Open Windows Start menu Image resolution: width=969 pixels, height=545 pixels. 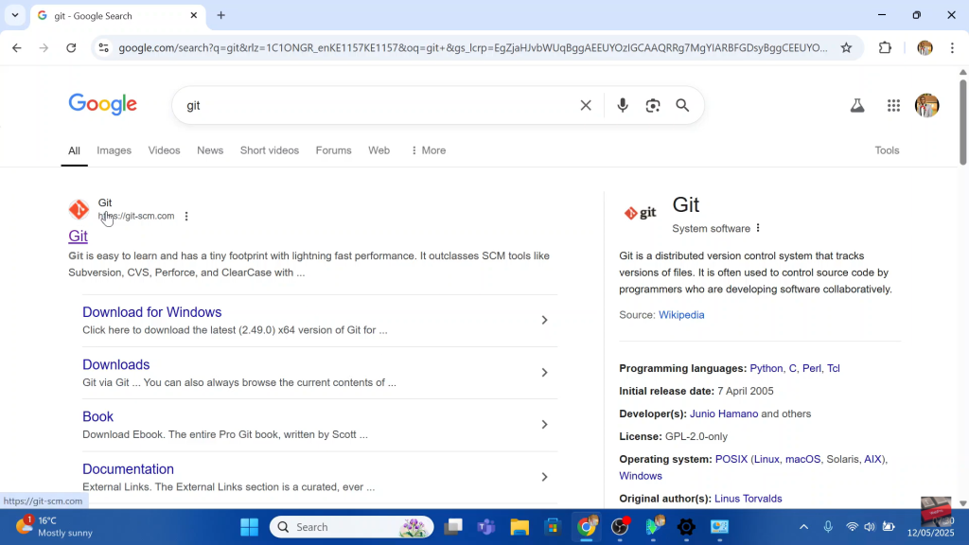click(249, 527)
